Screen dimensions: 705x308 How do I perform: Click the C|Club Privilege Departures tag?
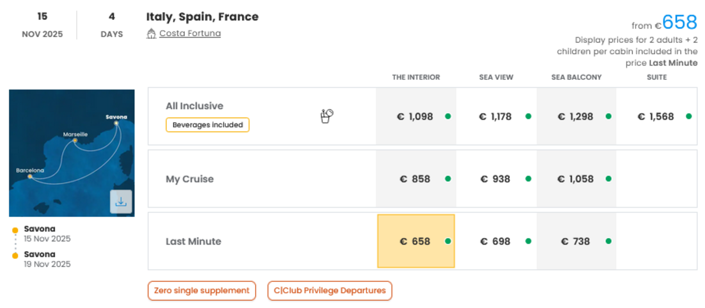pyautogui.click(x=330, y=291)
